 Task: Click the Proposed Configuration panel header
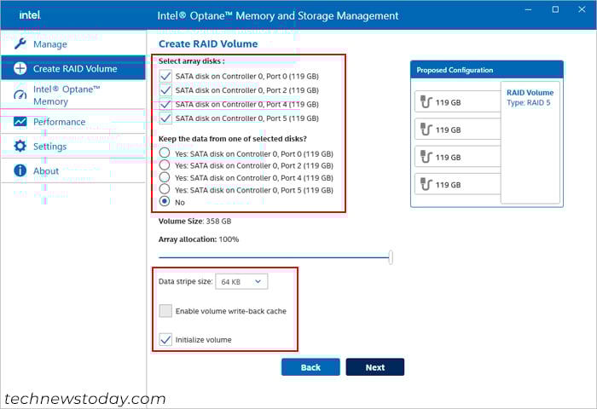487,70
